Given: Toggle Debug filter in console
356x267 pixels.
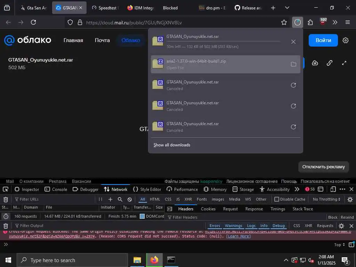Looking at the screenshot, I should pyautogui.click(x=278, y=226).
